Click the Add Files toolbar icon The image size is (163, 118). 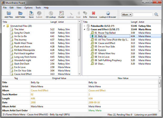(9, 13)
